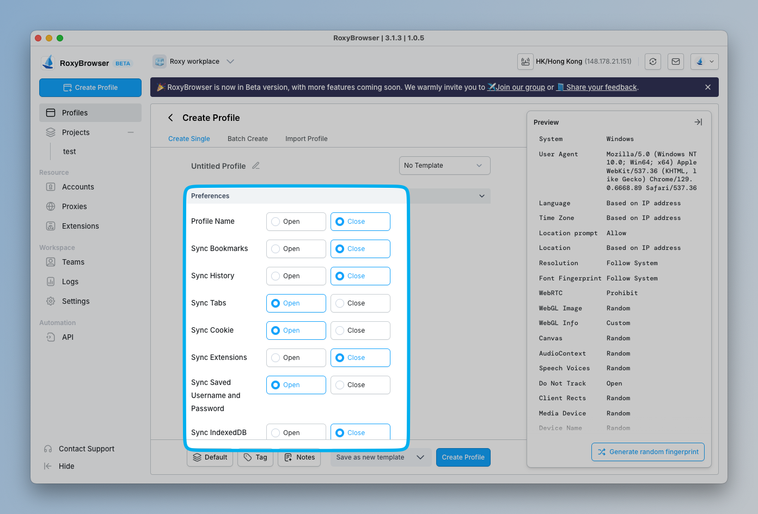Viewport: 758px width, 514px height.
Task: Click Save as new template button
Action: pyautogui.click(x=370, y=457)
